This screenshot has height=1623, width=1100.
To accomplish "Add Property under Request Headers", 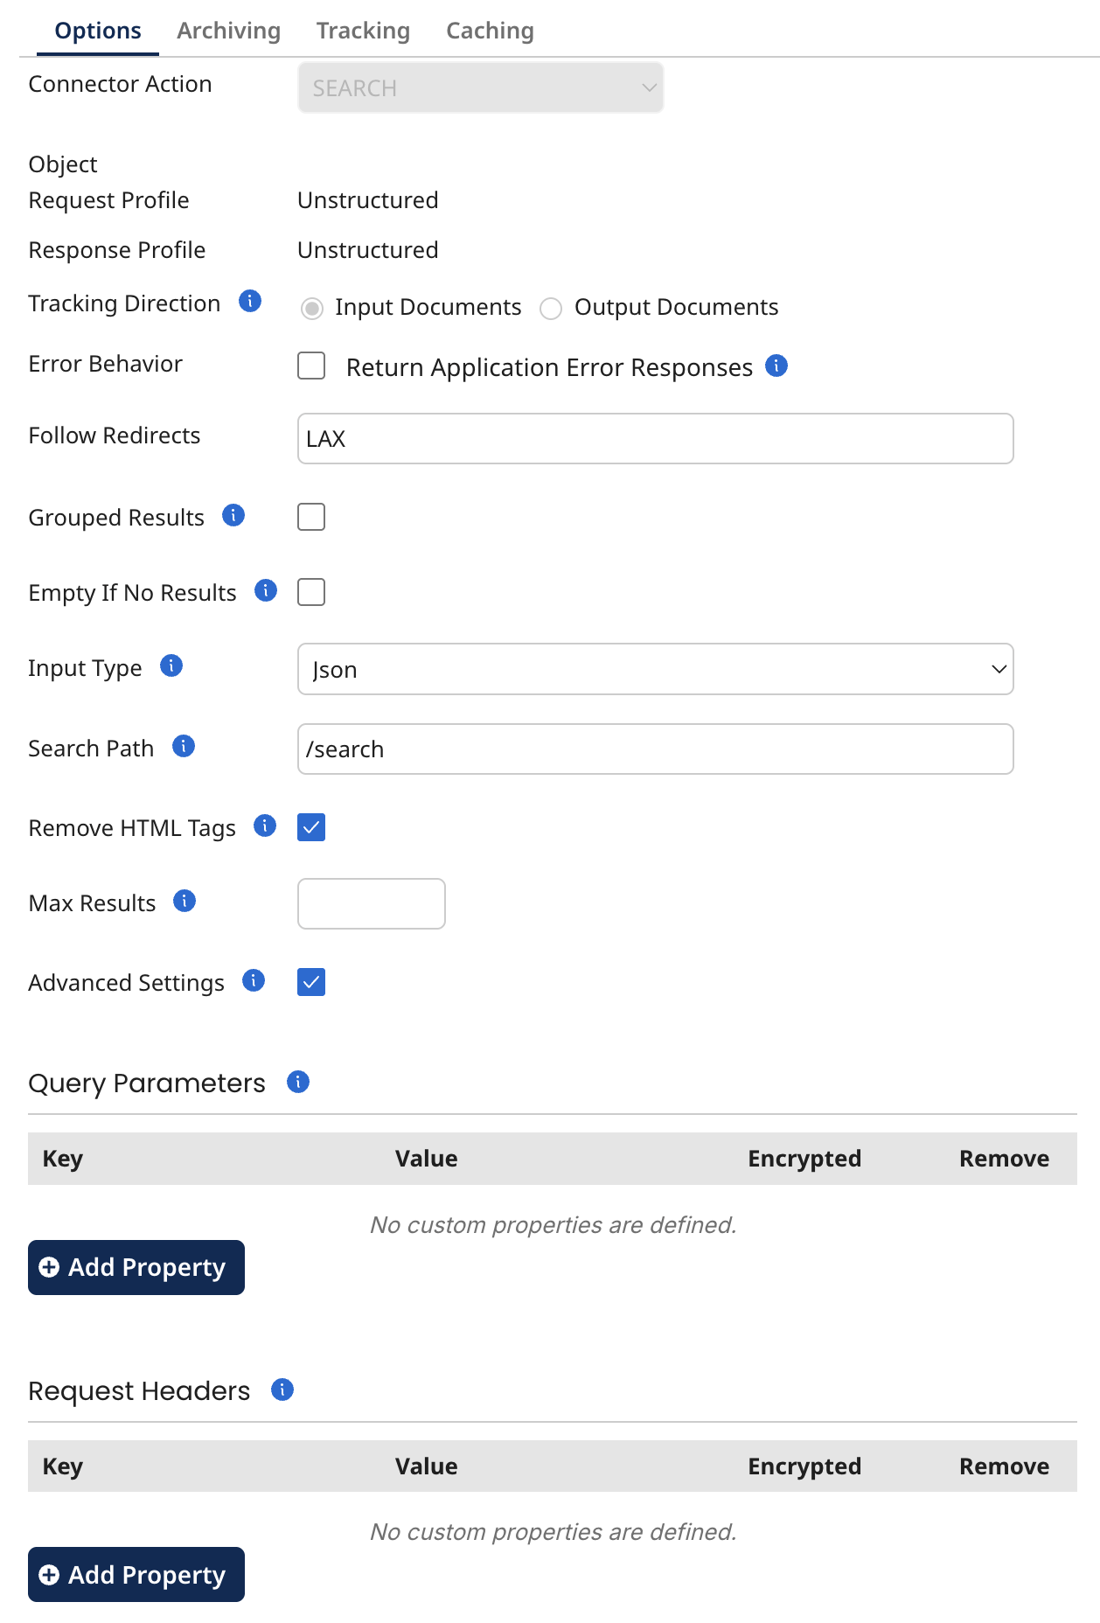I will [136, 1575].
